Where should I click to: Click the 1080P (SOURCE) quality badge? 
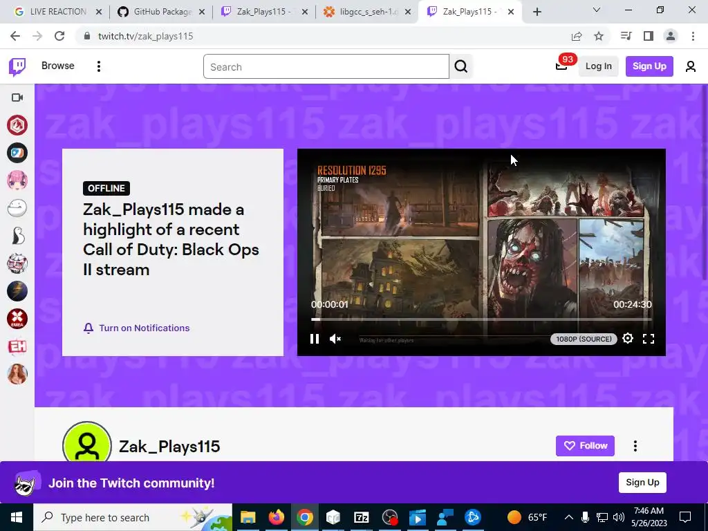coord(584,339)
